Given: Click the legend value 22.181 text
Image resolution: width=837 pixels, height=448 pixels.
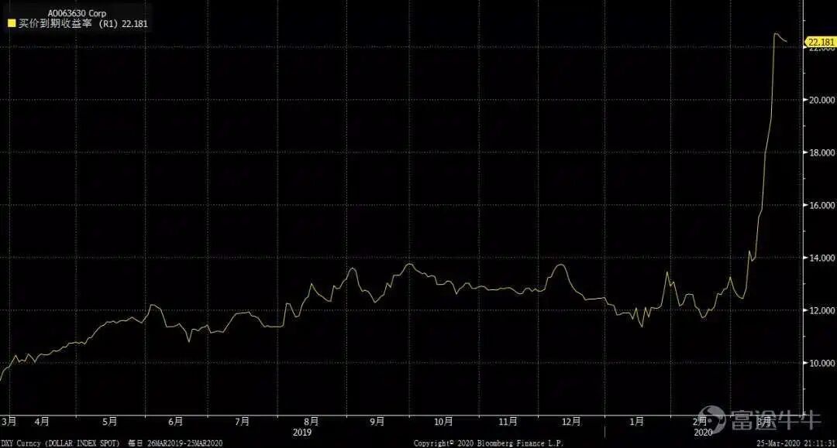Looking at the screenshot, I should [135, 23].
